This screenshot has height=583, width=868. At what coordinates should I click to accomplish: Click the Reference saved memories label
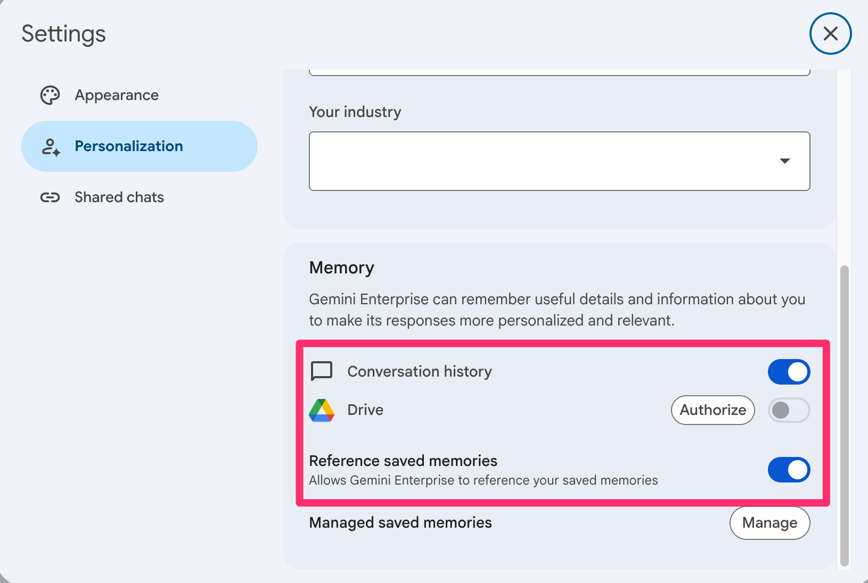(x=403, y=461)
